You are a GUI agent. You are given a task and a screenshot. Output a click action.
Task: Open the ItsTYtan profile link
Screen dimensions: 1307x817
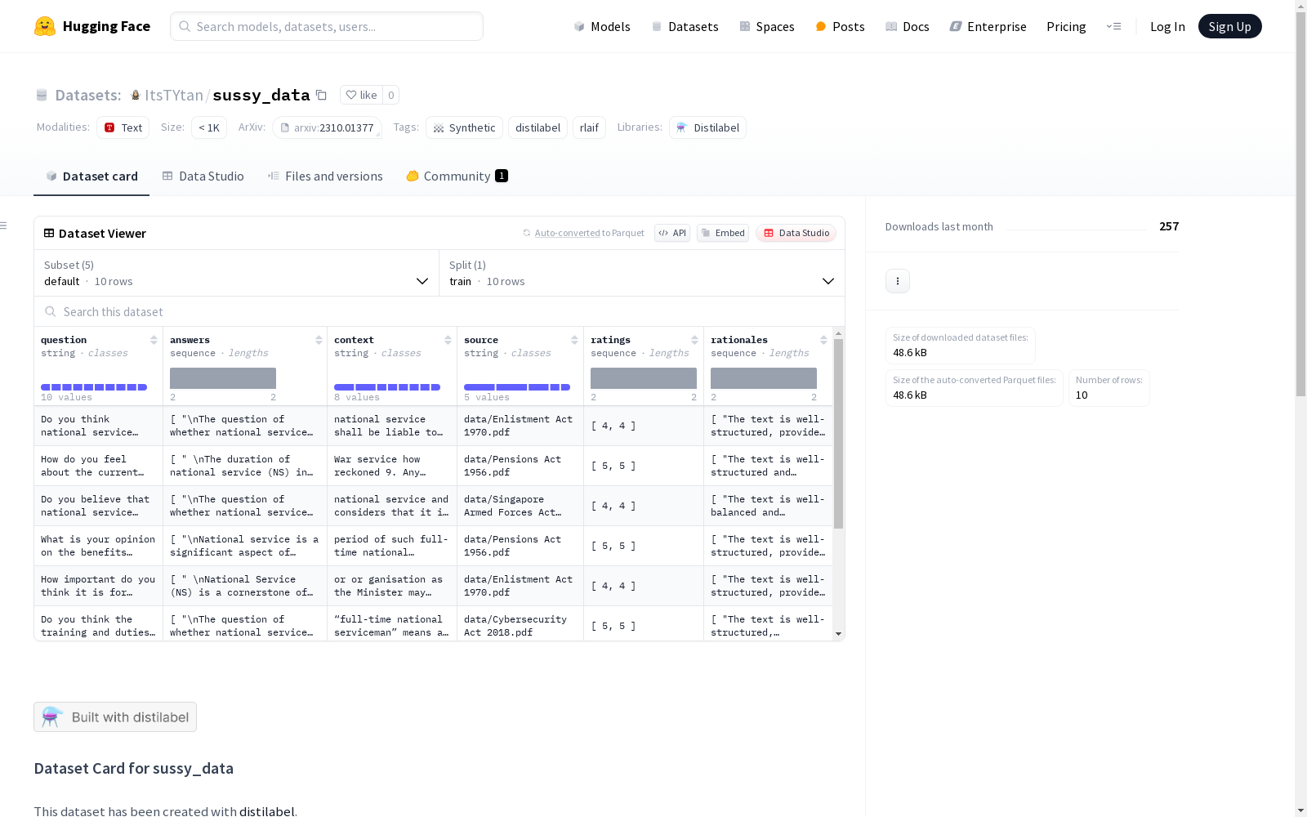173,95
